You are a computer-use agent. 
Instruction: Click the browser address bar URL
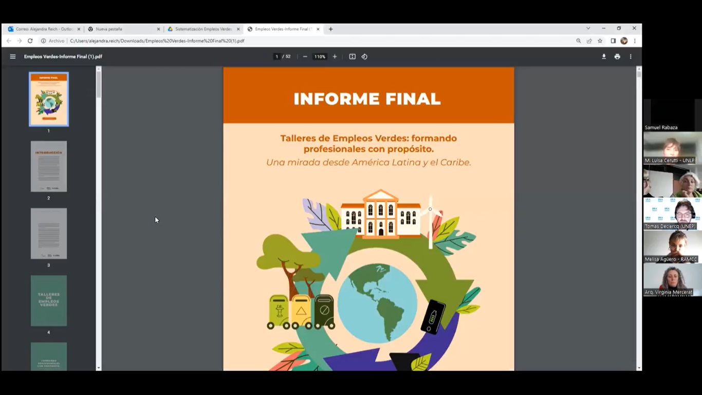coord(157,41)
